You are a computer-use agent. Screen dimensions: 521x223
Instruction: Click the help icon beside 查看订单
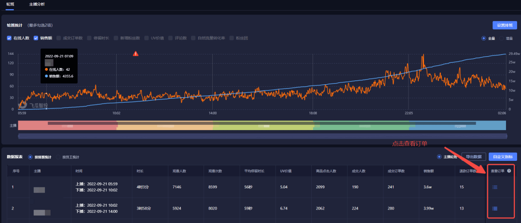[x=509, y=171]
